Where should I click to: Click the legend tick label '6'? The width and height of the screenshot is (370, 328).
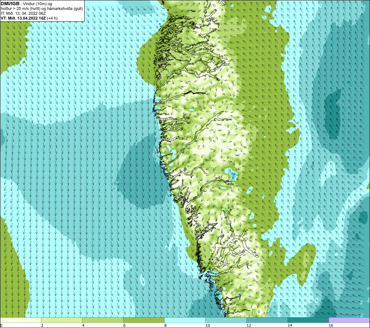[124, 325]
